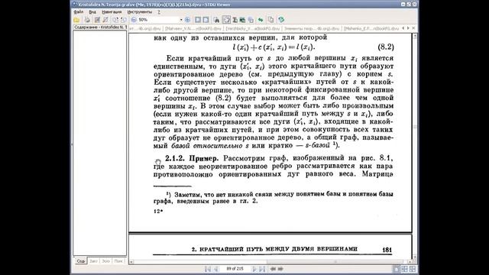Select the third sidebar tab

[x=105, y=261]
